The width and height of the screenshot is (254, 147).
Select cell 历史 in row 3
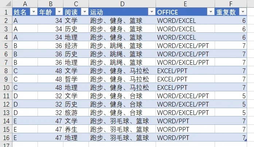pos(76,29)
